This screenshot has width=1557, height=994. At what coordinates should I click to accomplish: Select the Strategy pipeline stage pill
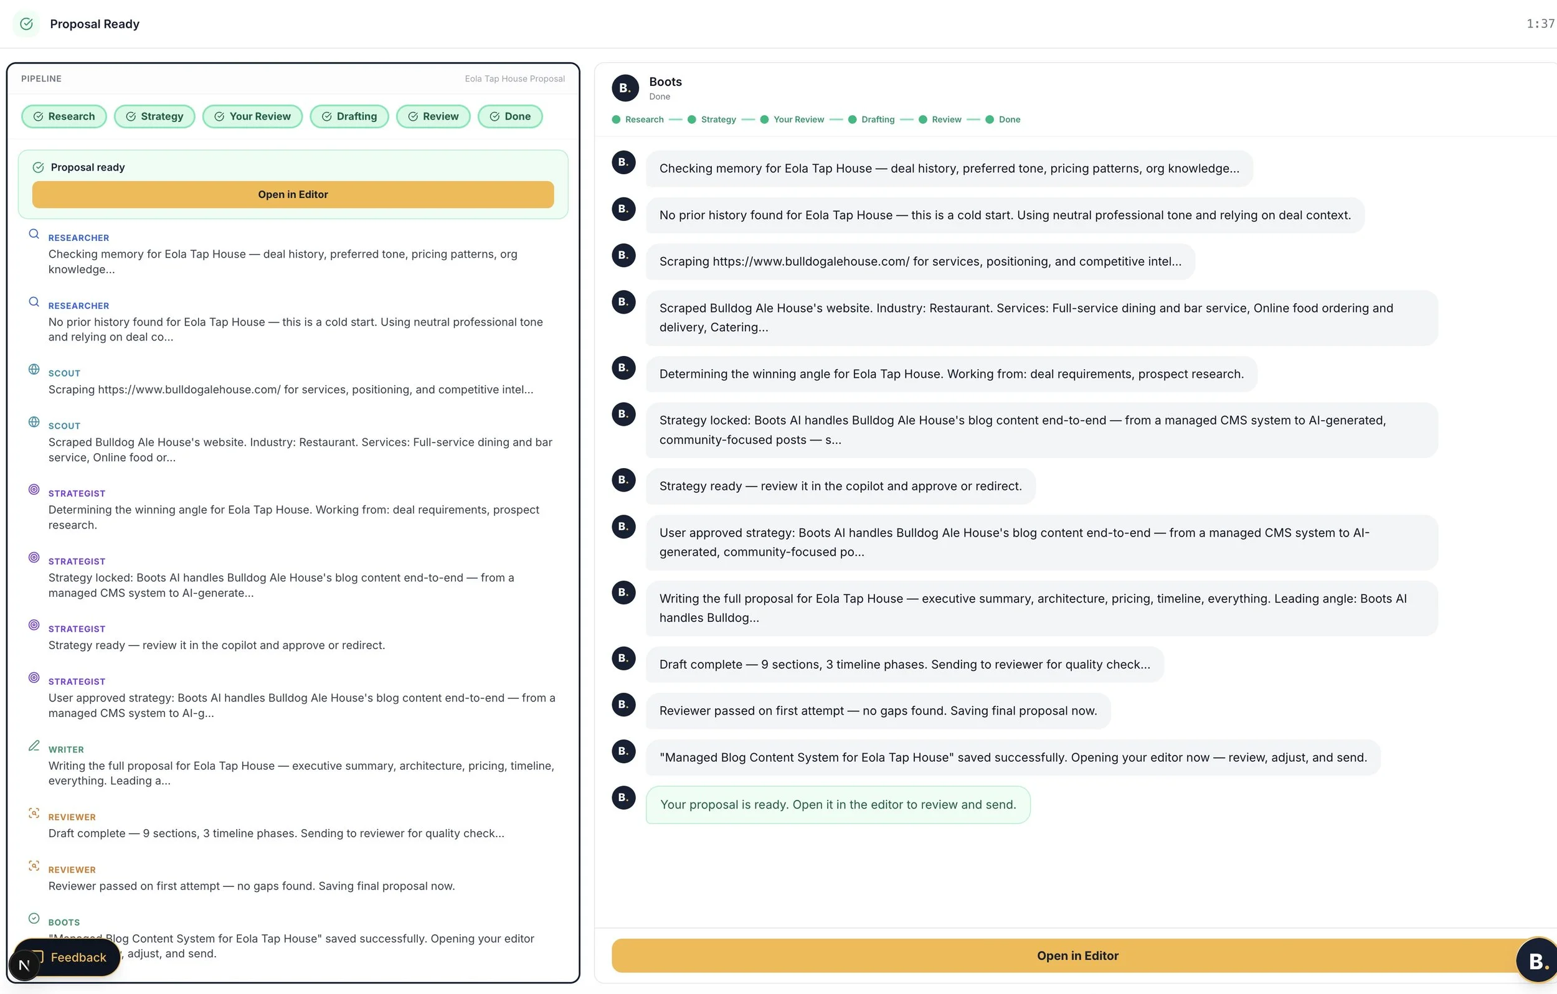pos(154,116)
